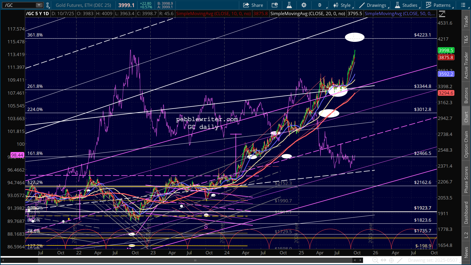Click the '$3344.8' price level label

coord(423,86)
